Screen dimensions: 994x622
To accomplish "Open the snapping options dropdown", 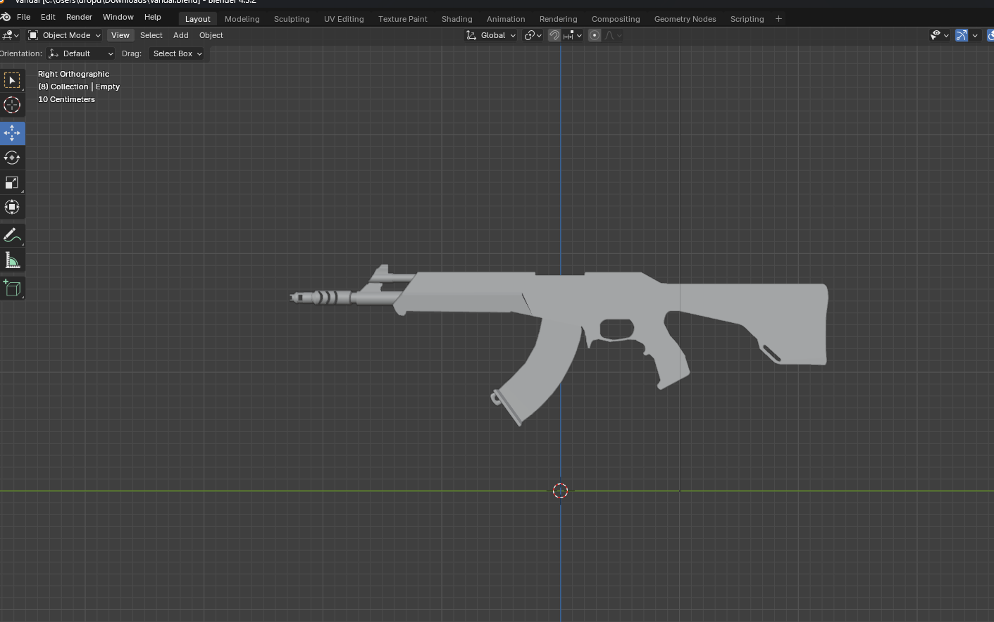I will coord(572,35).
